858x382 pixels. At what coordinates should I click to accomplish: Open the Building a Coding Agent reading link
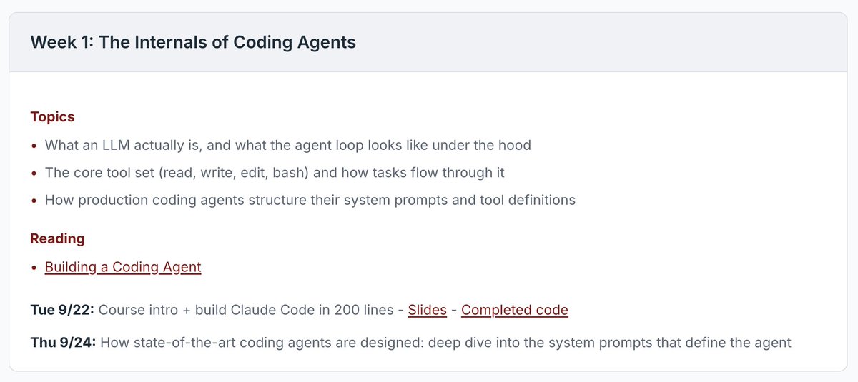click(123, 267)
